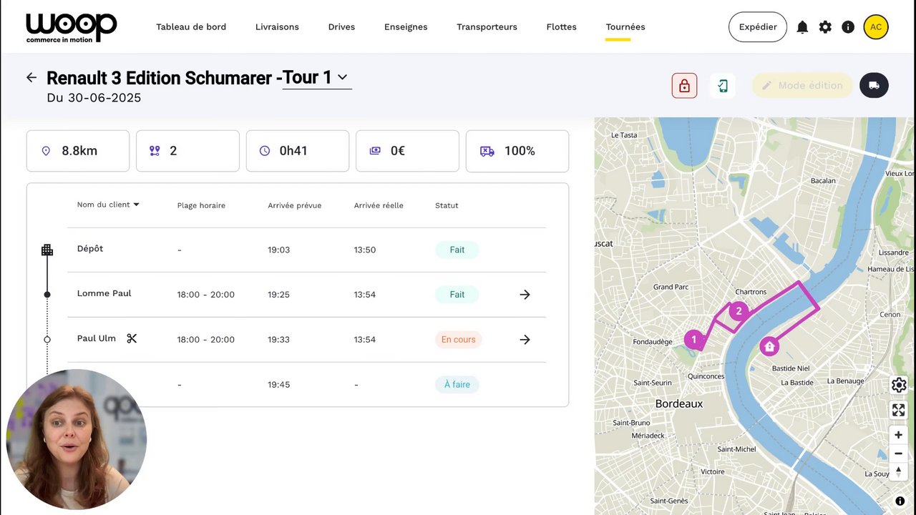The height and width of the screenshot is (515, 916).
Task: Click the Fait status of Lomme Paul
Action: coord(457,295)
